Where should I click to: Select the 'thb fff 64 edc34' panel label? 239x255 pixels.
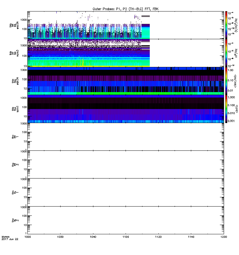point(14,25)
